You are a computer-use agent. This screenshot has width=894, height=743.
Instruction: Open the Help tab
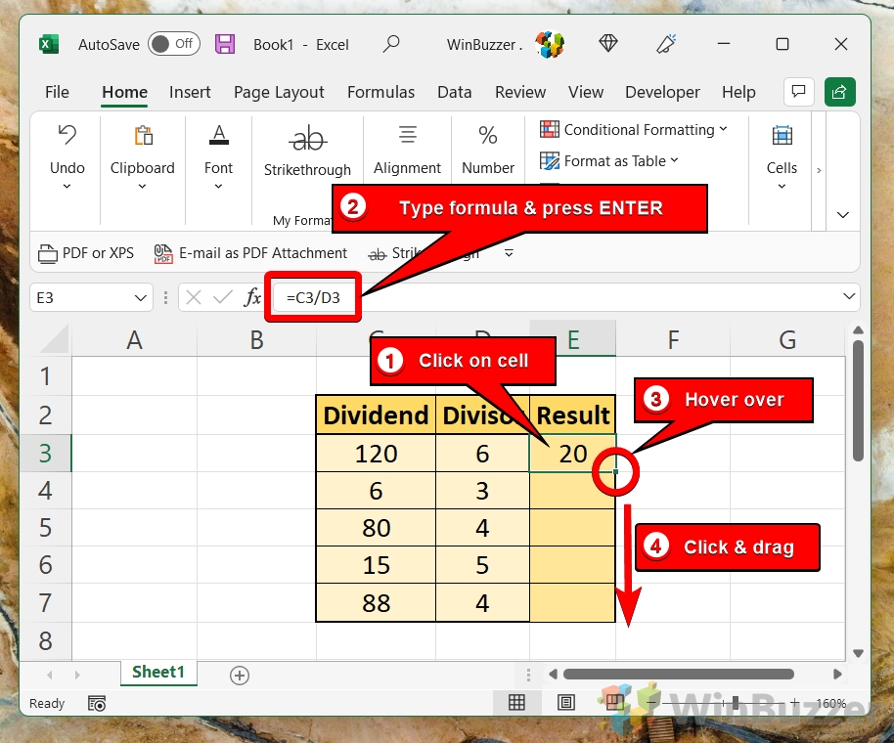738,92
